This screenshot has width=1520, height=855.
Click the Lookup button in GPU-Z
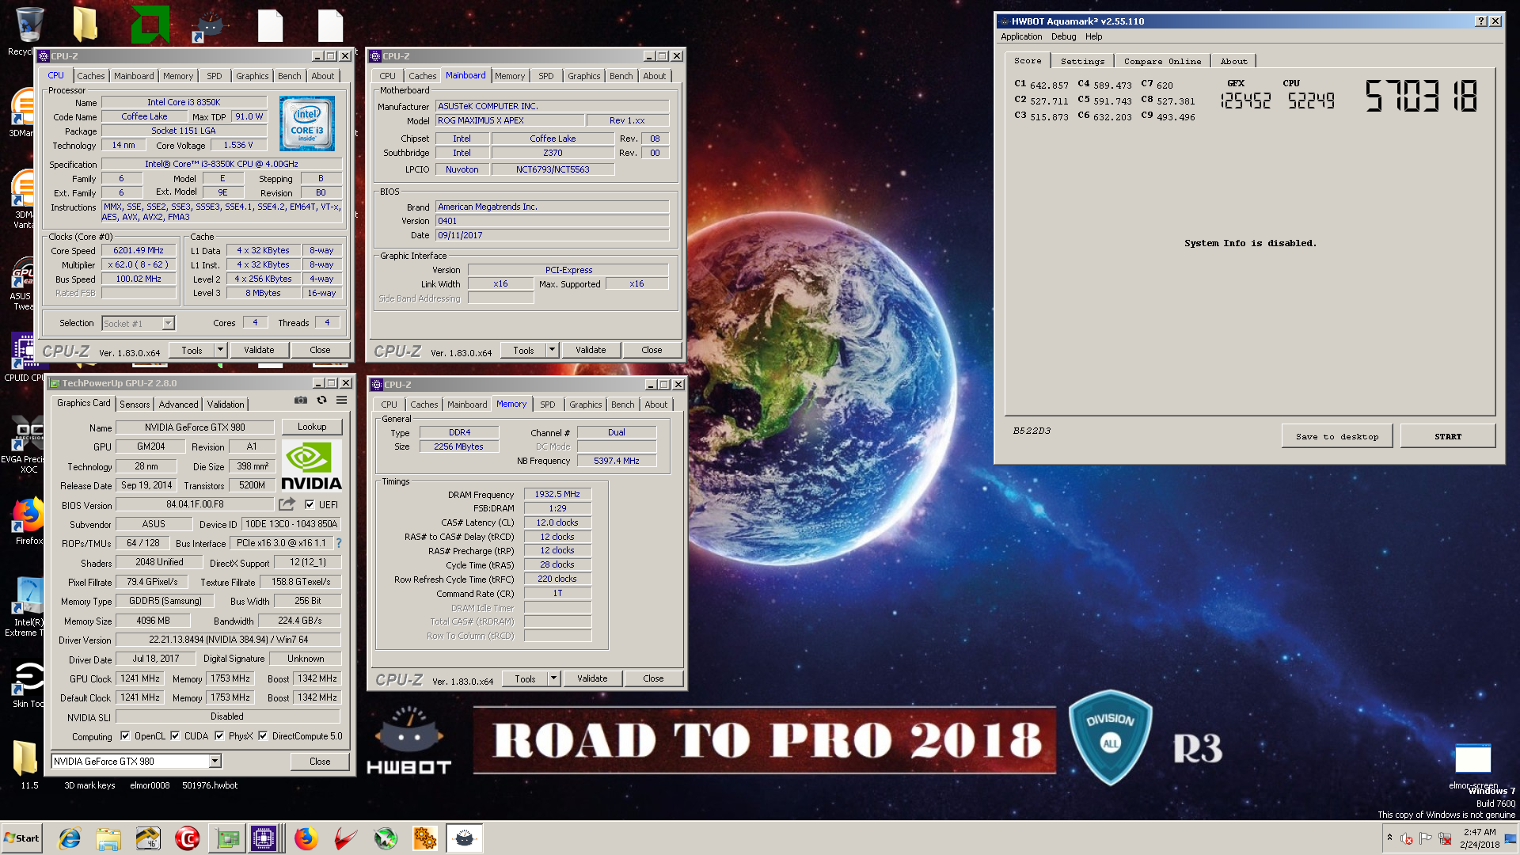tap(312, 427)
